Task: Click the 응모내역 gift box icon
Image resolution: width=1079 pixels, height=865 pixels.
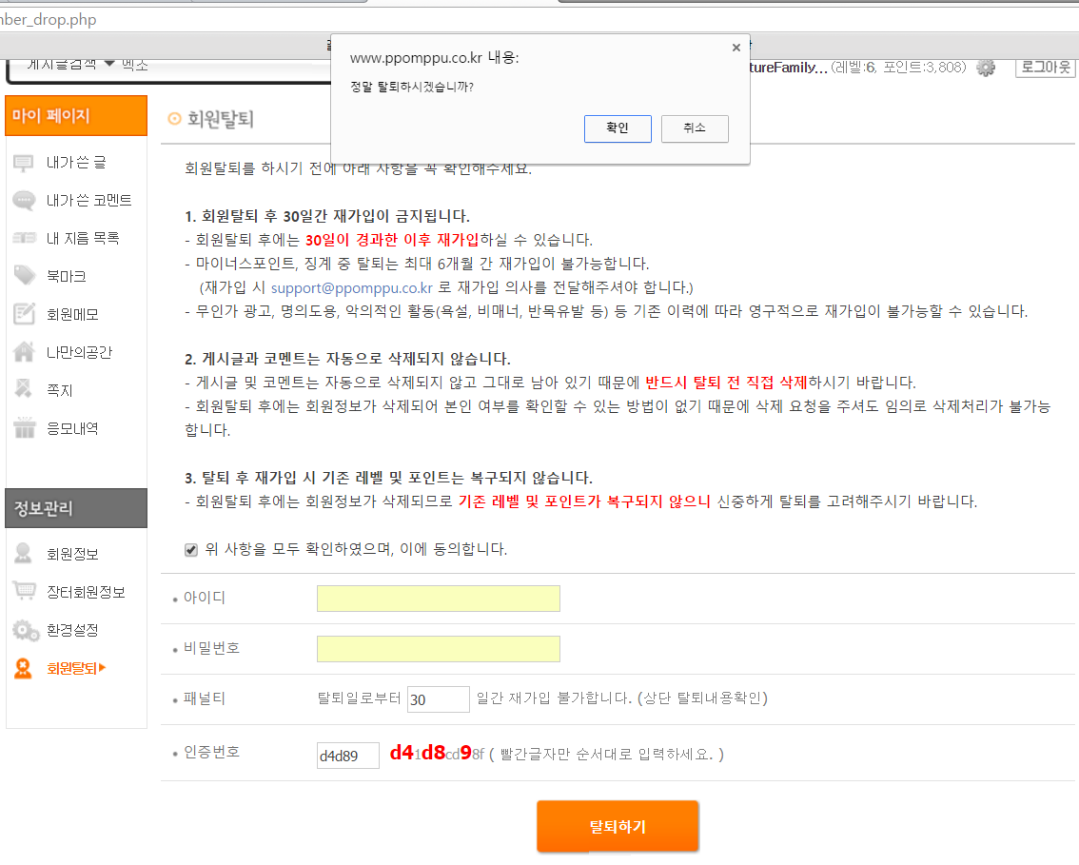Action: pos(24,428)
